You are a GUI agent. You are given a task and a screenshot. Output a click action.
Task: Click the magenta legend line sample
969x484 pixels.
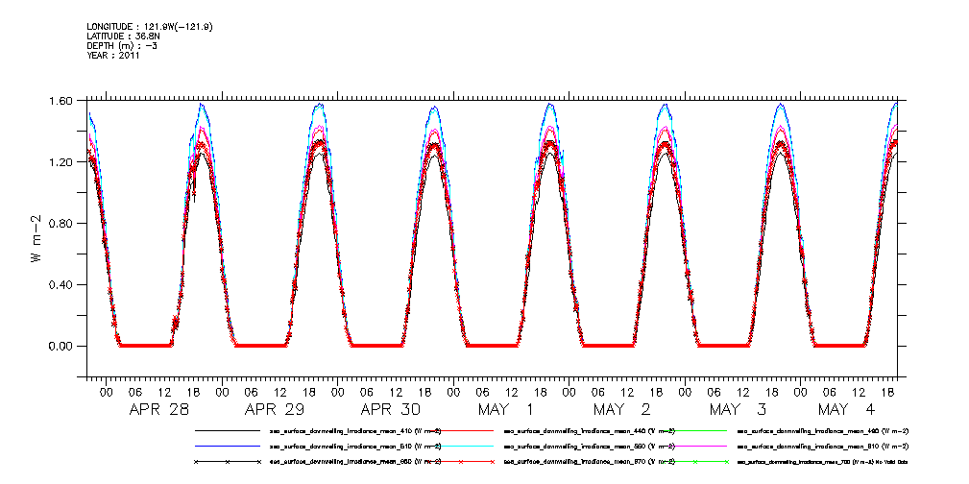coord(696,446)
